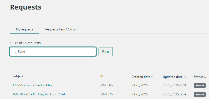
Task: Click Solved badge for Fund Opening May
Action: pos(200,85)
